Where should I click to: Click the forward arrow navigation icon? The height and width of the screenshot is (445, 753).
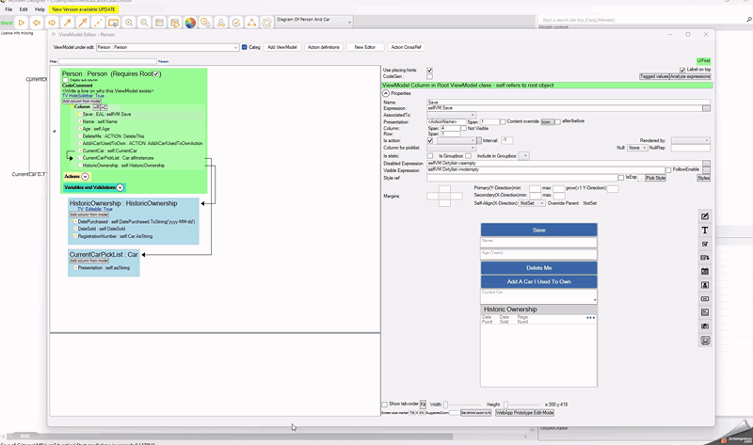[x=53, y=23]
